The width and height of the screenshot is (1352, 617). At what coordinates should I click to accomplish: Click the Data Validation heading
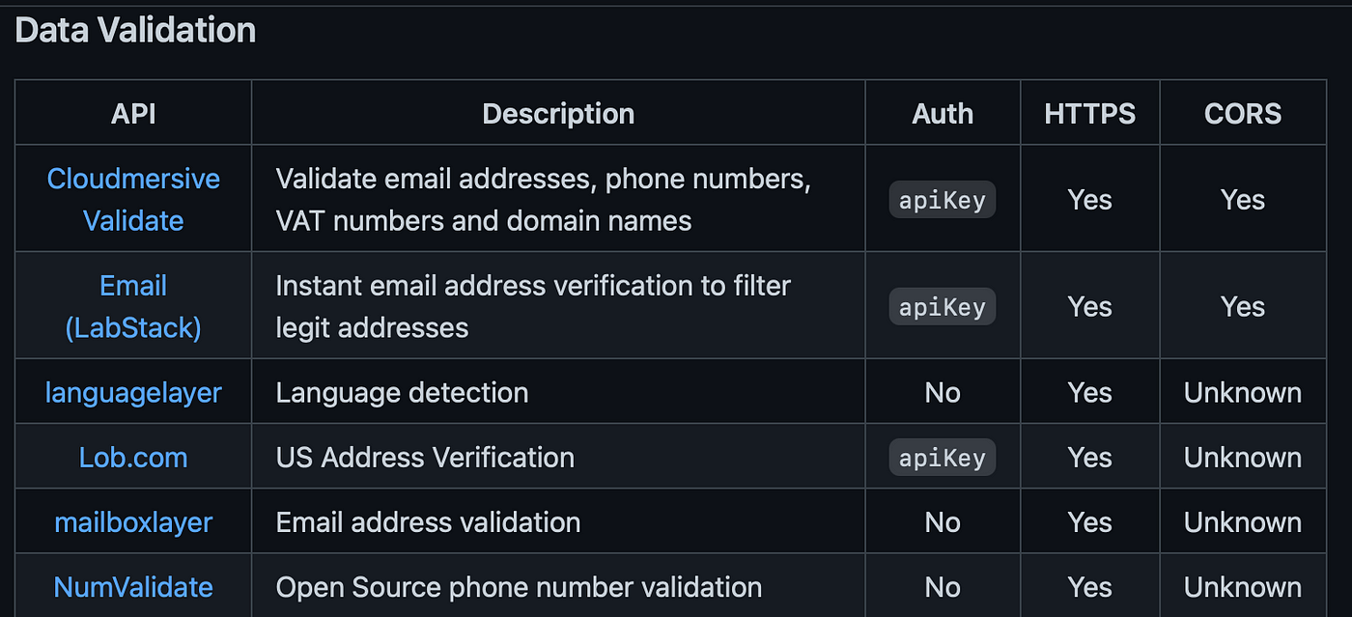click(x=135, y=31)
